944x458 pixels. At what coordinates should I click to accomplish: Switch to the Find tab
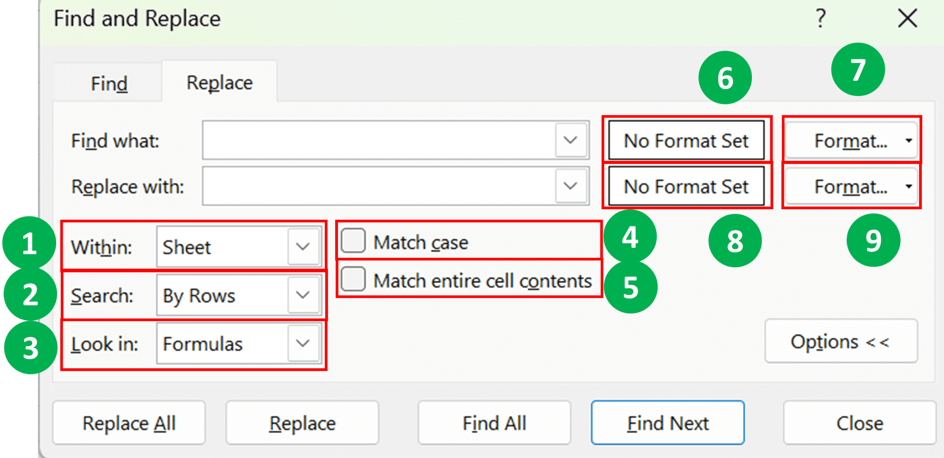(x=109, y=84)
